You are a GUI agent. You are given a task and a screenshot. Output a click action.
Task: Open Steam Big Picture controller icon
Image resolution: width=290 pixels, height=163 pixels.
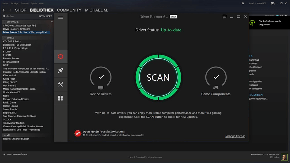coord(272,3)
